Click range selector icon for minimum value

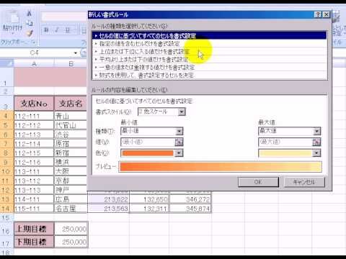pyautogui.click(x=179, y=142)
